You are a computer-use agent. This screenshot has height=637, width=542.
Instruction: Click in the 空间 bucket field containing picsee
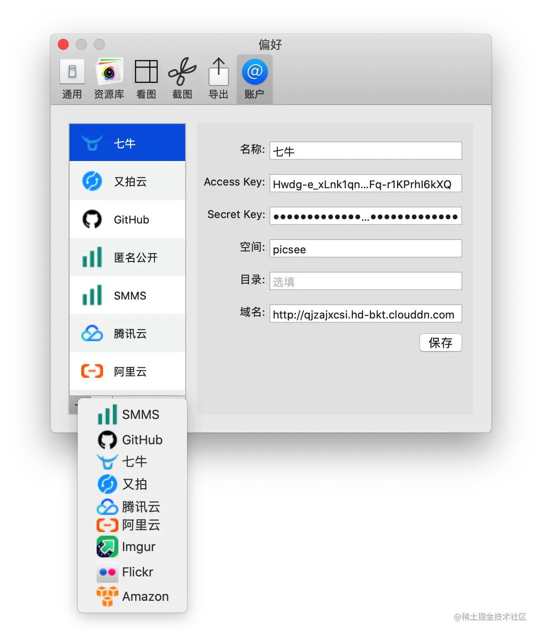366,248
